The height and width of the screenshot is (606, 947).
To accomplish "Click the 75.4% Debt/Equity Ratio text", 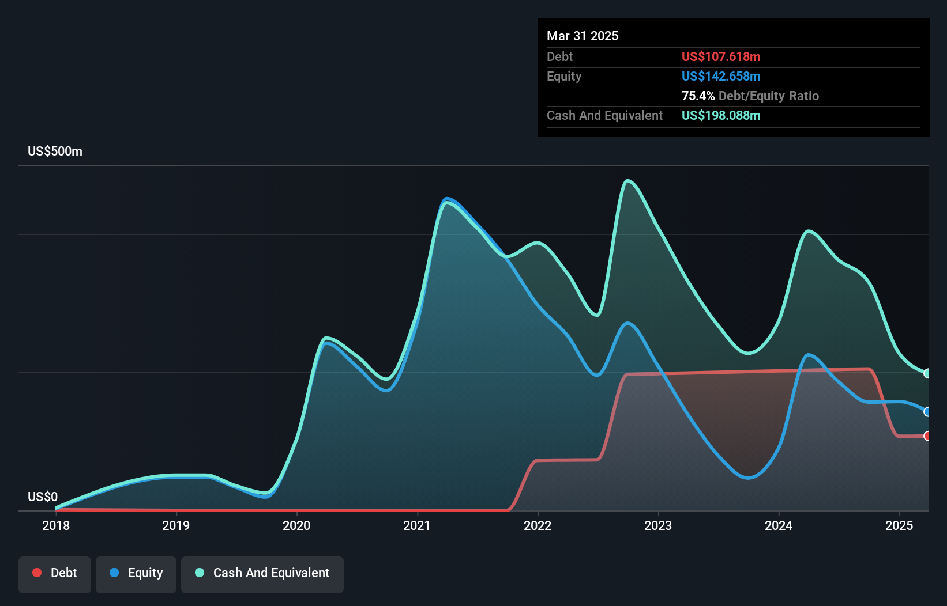I will pyautogui.click(x=750, y=96).
